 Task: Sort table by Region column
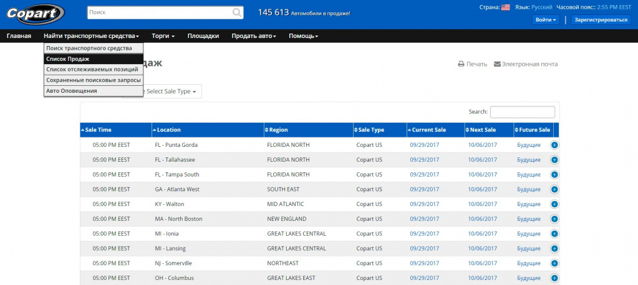coord(309,130)
